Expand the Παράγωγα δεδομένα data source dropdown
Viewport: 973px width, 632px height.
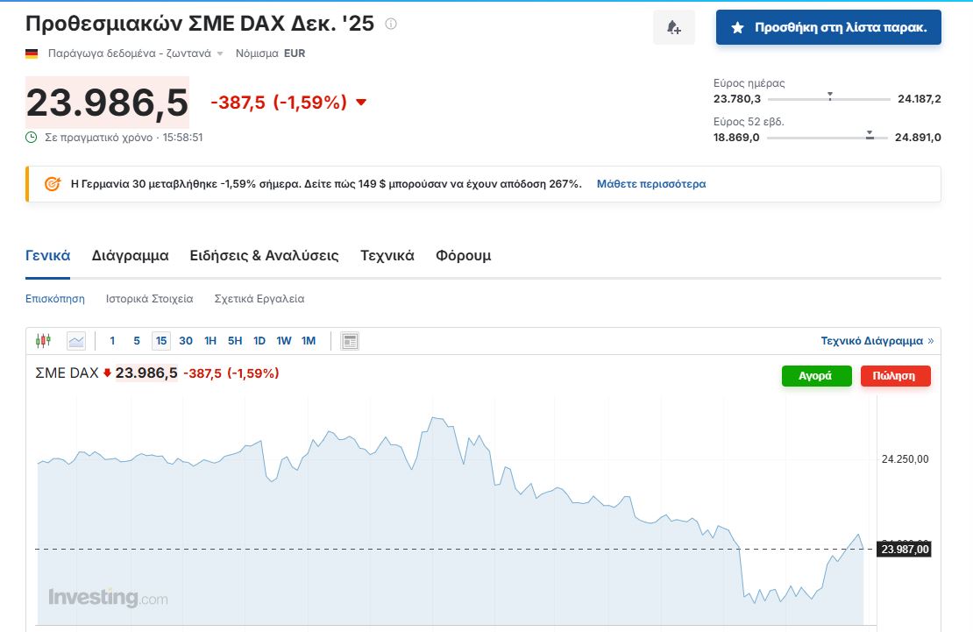click(220, 53)
